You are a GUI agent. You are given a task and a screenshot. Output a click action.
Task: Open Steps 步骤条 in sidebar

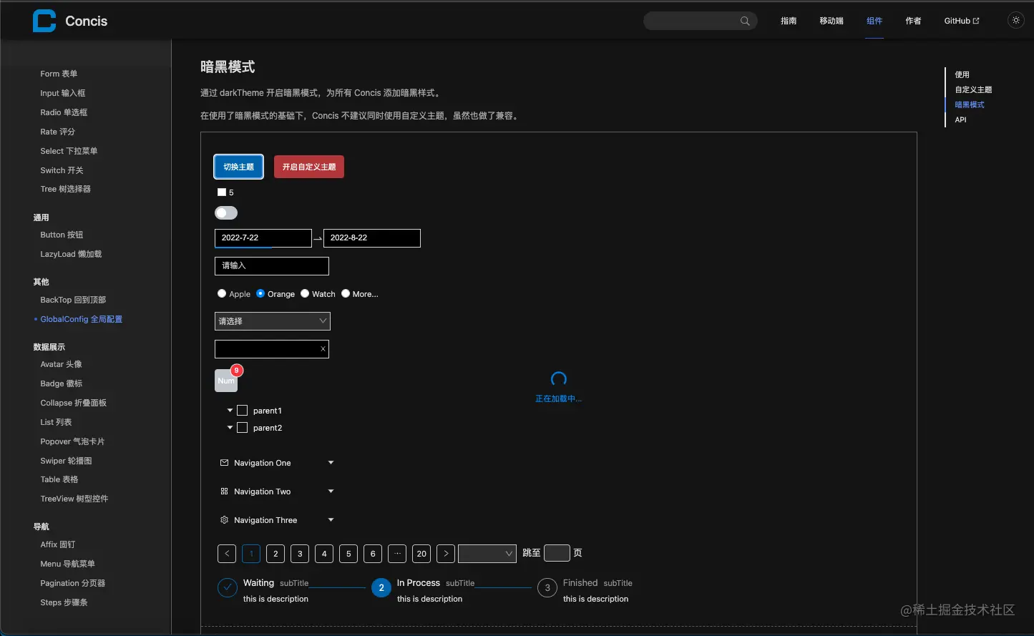click(64, 602)
